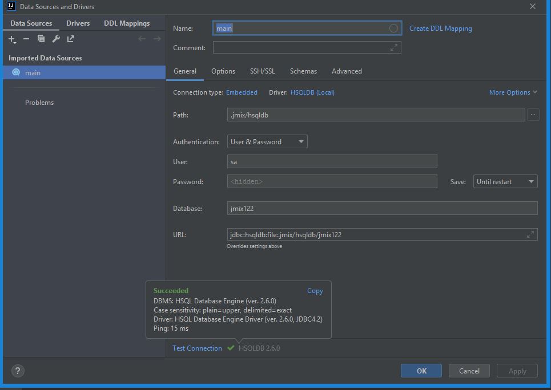Image resolution: width=551 pixels, height=390 pixels.
Task: Click the Path input field
Action: (x=376, y=115)
